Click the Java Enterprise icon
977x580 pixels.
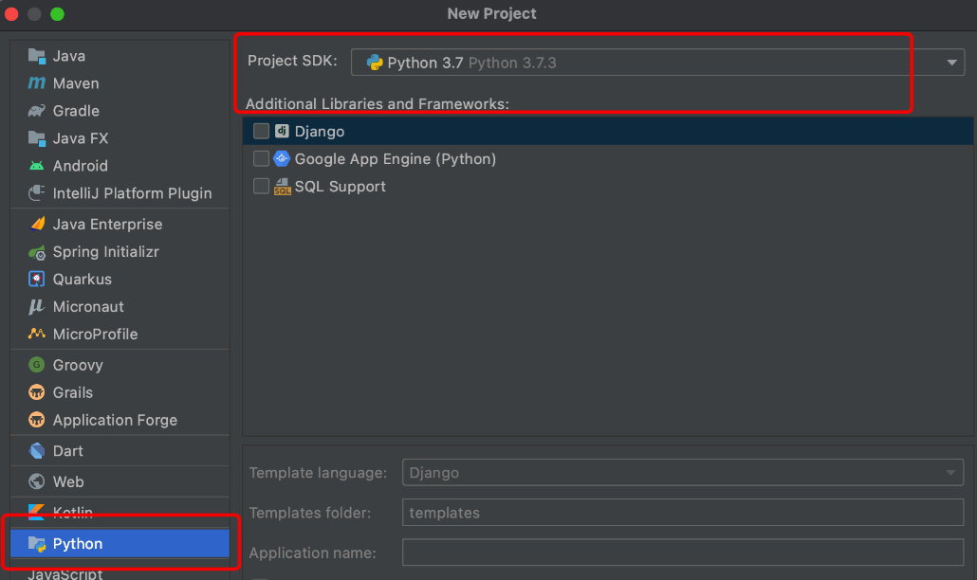click(x=37, y=224)
